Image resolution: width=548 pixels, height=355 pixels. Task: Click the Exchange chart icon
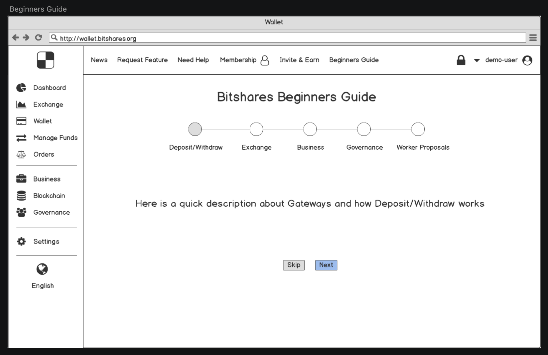click(21, 105)
